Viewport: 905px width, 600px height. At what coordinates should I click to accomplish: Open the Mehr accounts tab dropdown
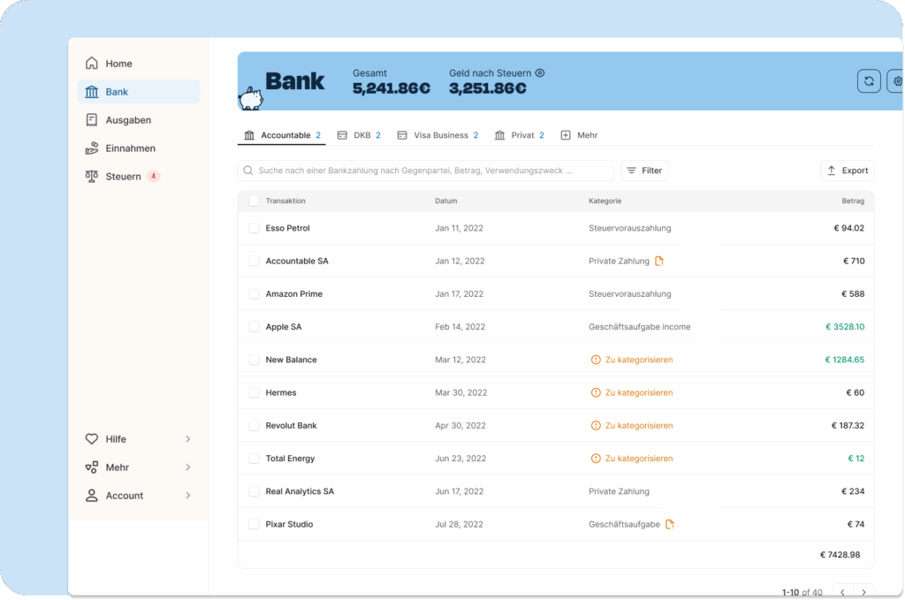tap(579, 135)
